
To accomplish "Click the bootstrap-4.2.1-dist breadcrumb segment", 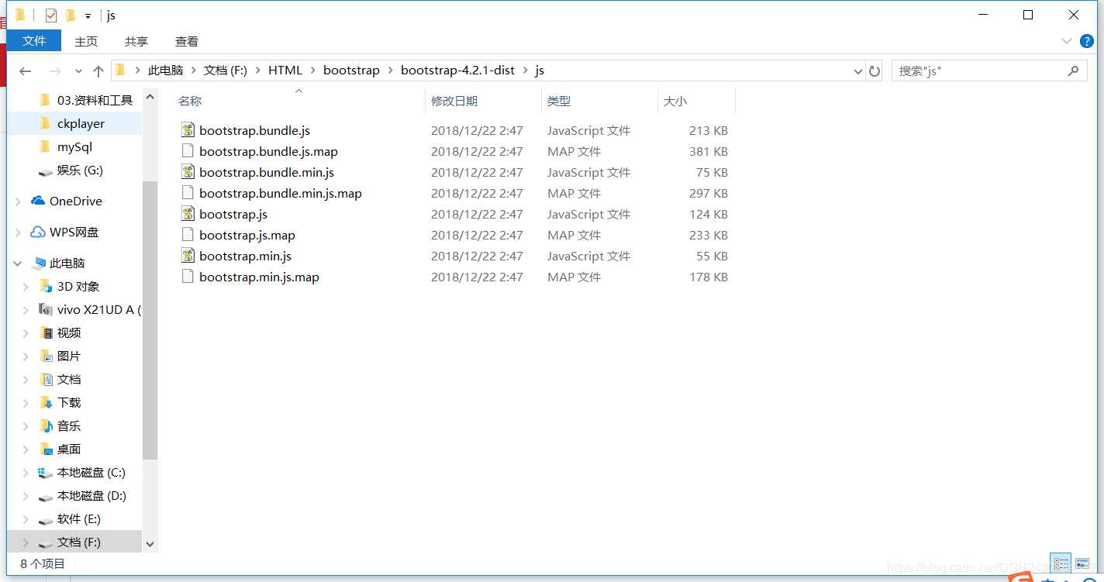I will (x=457, y=71).
